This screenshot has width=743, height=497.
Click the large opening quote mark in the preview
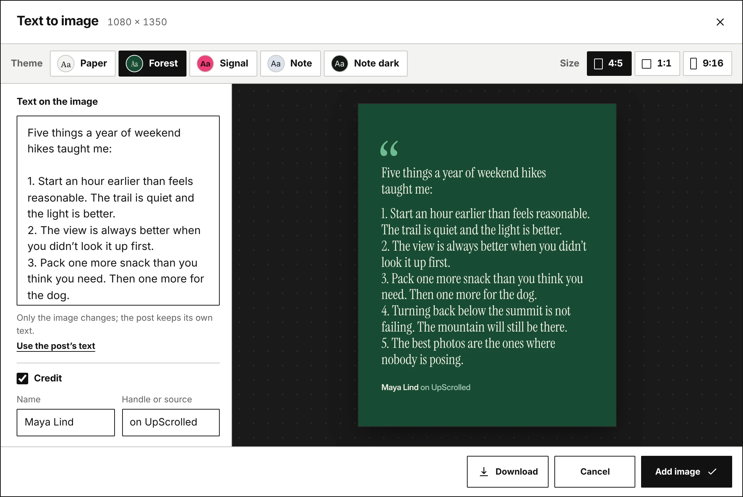pyautogui.click(x=389, y=148)
